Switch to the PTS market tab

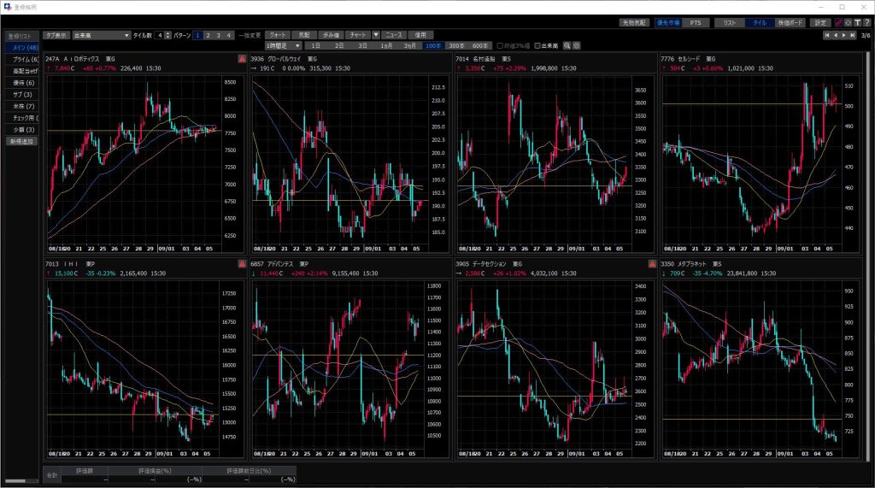pyautogui.click(x=695, y=22)
